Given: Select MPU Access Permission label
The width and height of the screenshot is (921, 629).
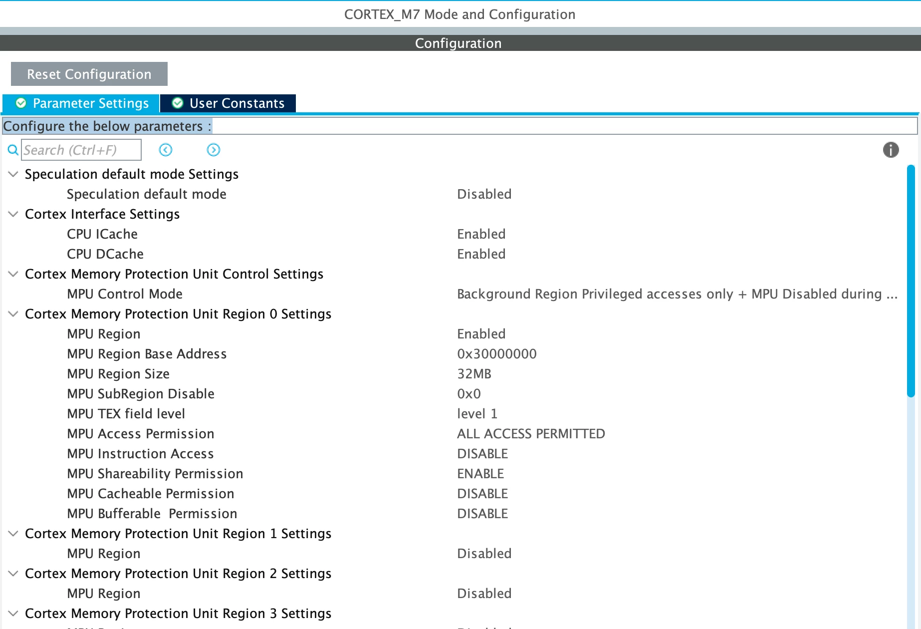Looking at the screenshot, I should tap(141, 434).
